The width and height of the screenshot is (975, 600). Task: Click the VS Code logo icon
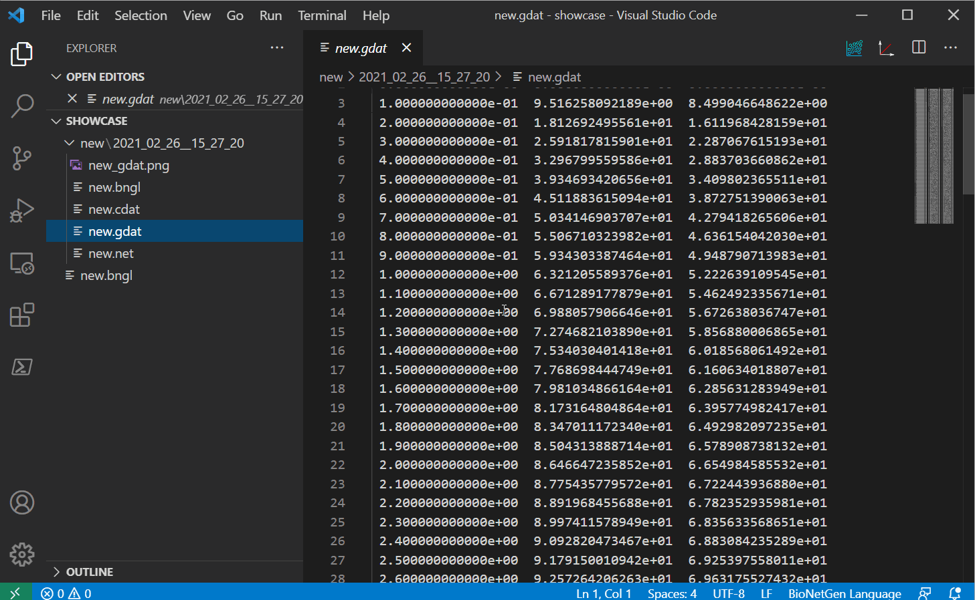16,15
